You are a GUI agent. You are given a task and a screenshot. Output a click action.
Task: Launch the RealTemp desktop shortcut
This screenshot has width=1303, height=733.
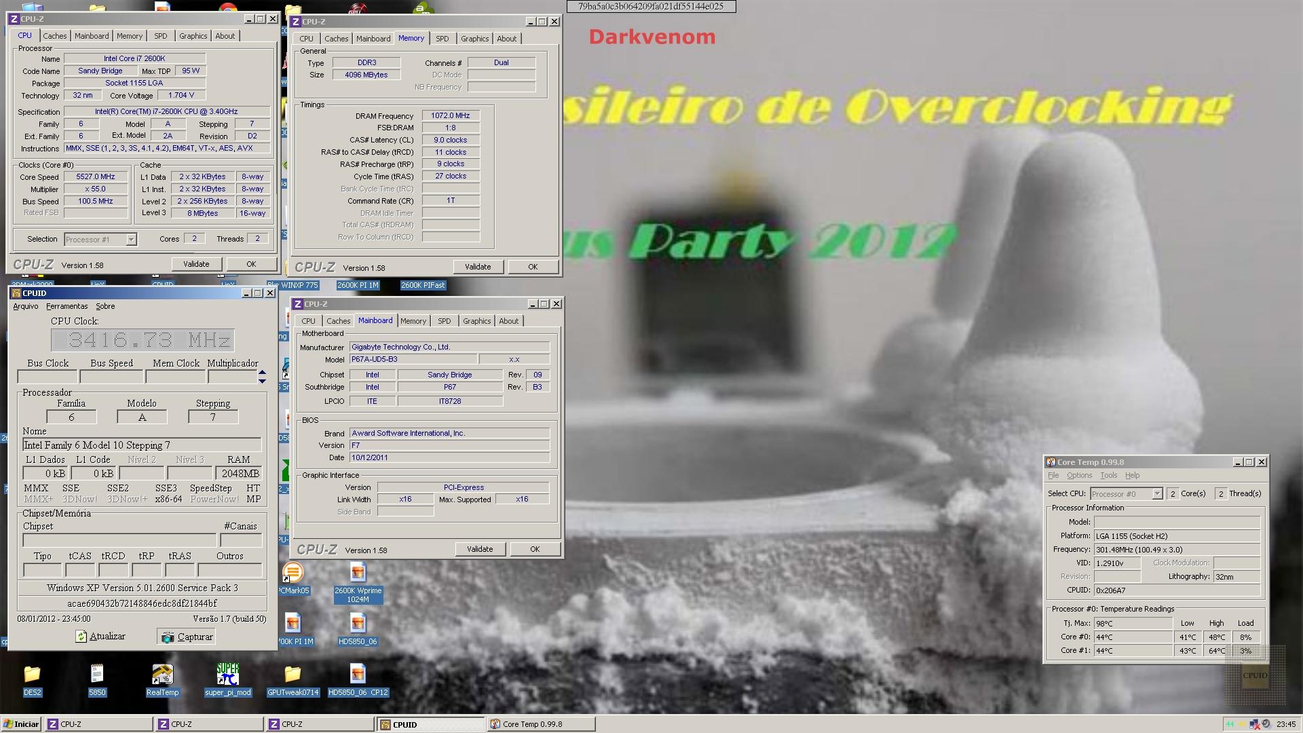point(162,679)
